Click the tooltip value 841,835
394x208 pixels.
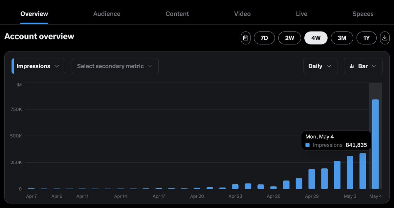pos(356,145)
